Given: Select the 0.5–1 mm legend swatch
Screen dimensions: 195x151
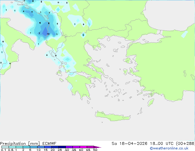Looking at the screenshot, I should click(12, 147).
